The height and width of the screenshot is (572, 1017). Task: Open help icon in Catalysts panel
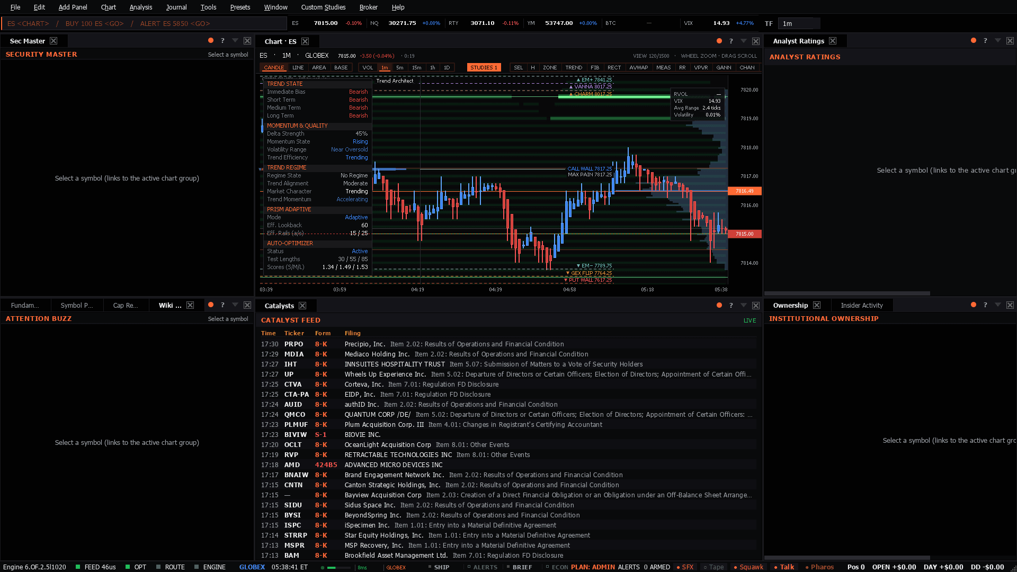[731, 305]
